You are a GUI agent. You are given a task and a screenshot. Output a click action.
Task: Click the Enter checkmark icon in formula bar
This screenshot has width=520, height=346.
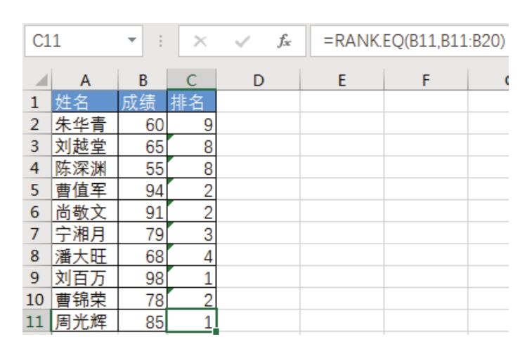click(x=242, y=41)
